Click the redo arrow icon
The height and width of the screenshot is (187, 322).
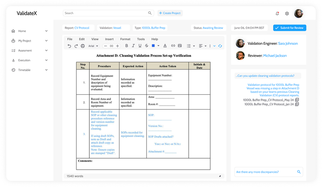pyautogui.click(x=76, y=46)
